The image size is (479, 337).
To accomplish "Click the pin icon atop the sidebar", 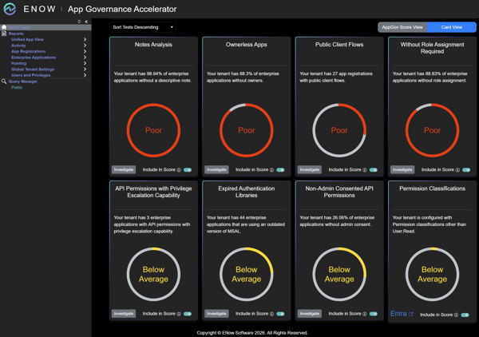I will [x=79, y=22].
